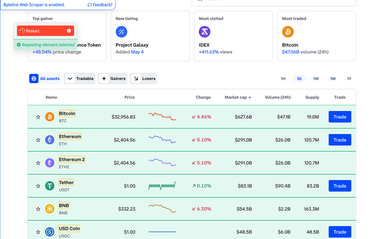Click the $54.5B BNB market cap

(244, 209)
